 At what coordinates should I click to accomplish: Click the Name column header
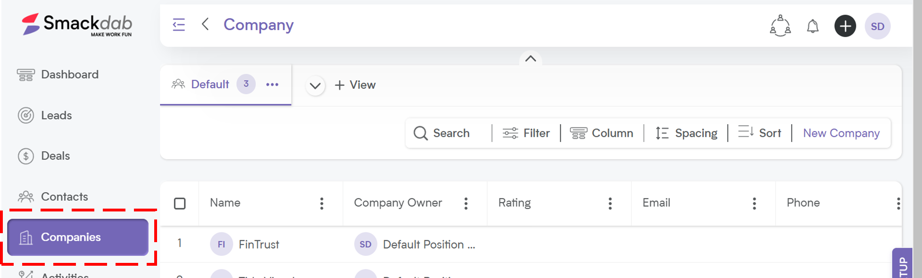[225, 203]
